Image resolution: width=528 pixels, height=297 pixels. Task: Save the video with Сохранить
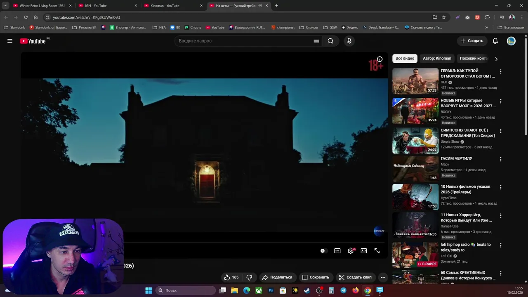tap(316, 277)
